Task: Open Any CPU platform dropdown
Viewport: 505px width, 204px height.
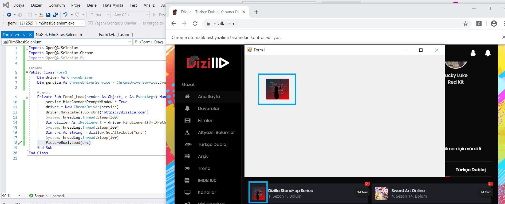Action: pyautogui.click(x=131, y=15)
